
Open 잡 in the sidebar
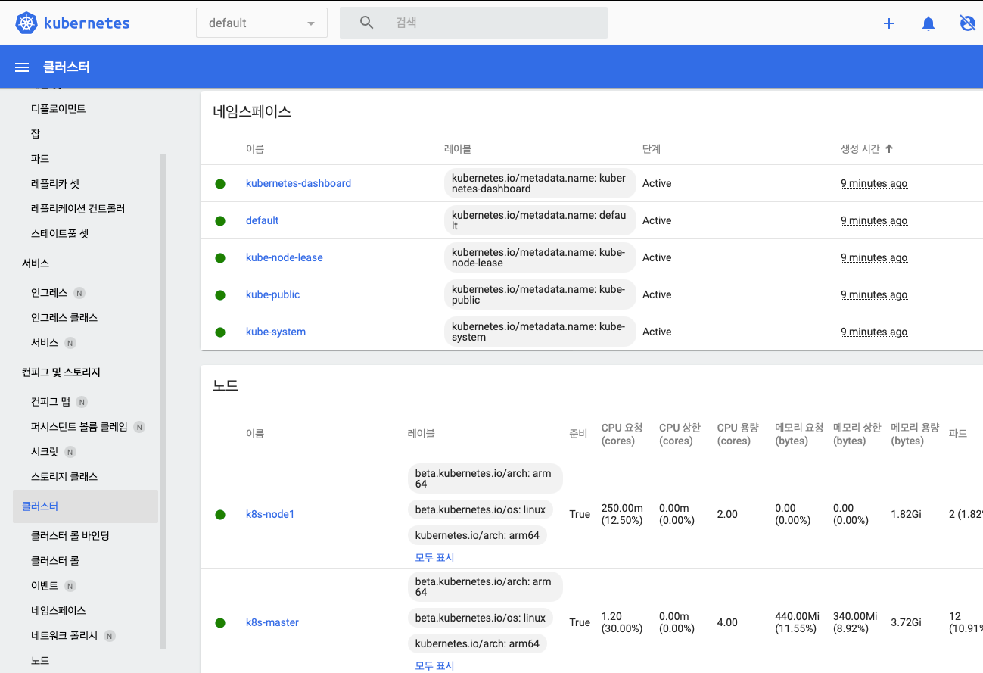pos(36,134)
